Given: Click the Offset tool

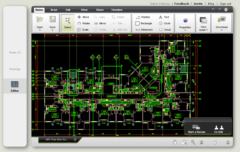Looking at the screenshot, I should 100,30.
